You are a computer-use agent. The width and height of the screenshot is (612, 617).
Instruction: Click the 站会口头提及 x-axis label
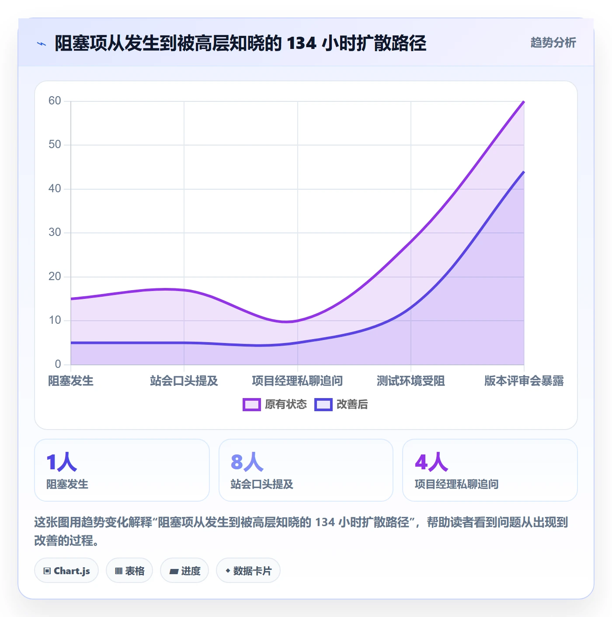tap(184, 381)
